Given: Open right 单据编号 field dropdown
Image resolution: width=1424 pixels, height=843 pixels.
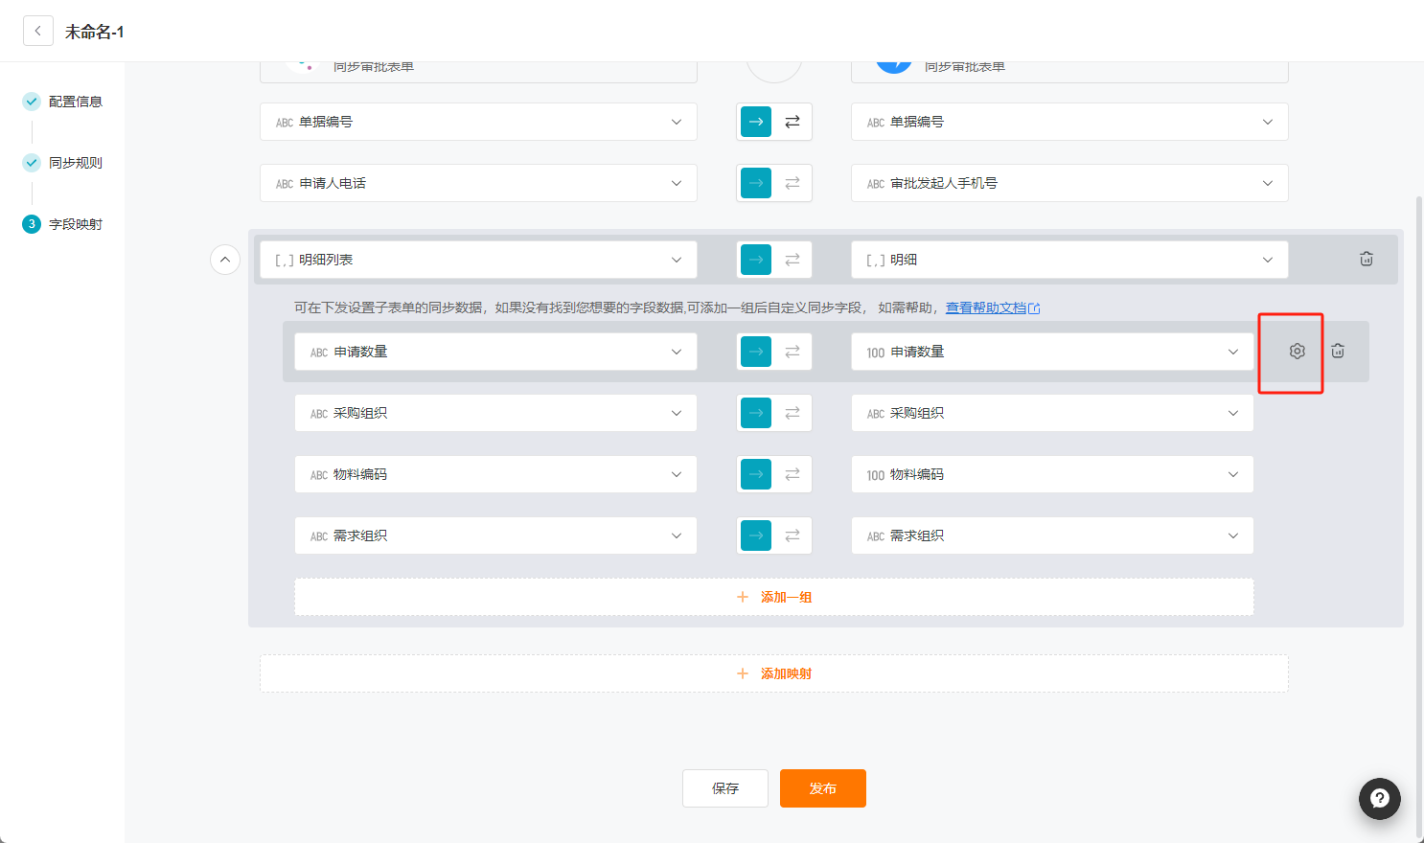Looking at the screenshot, I should (x=1069, y=122).
